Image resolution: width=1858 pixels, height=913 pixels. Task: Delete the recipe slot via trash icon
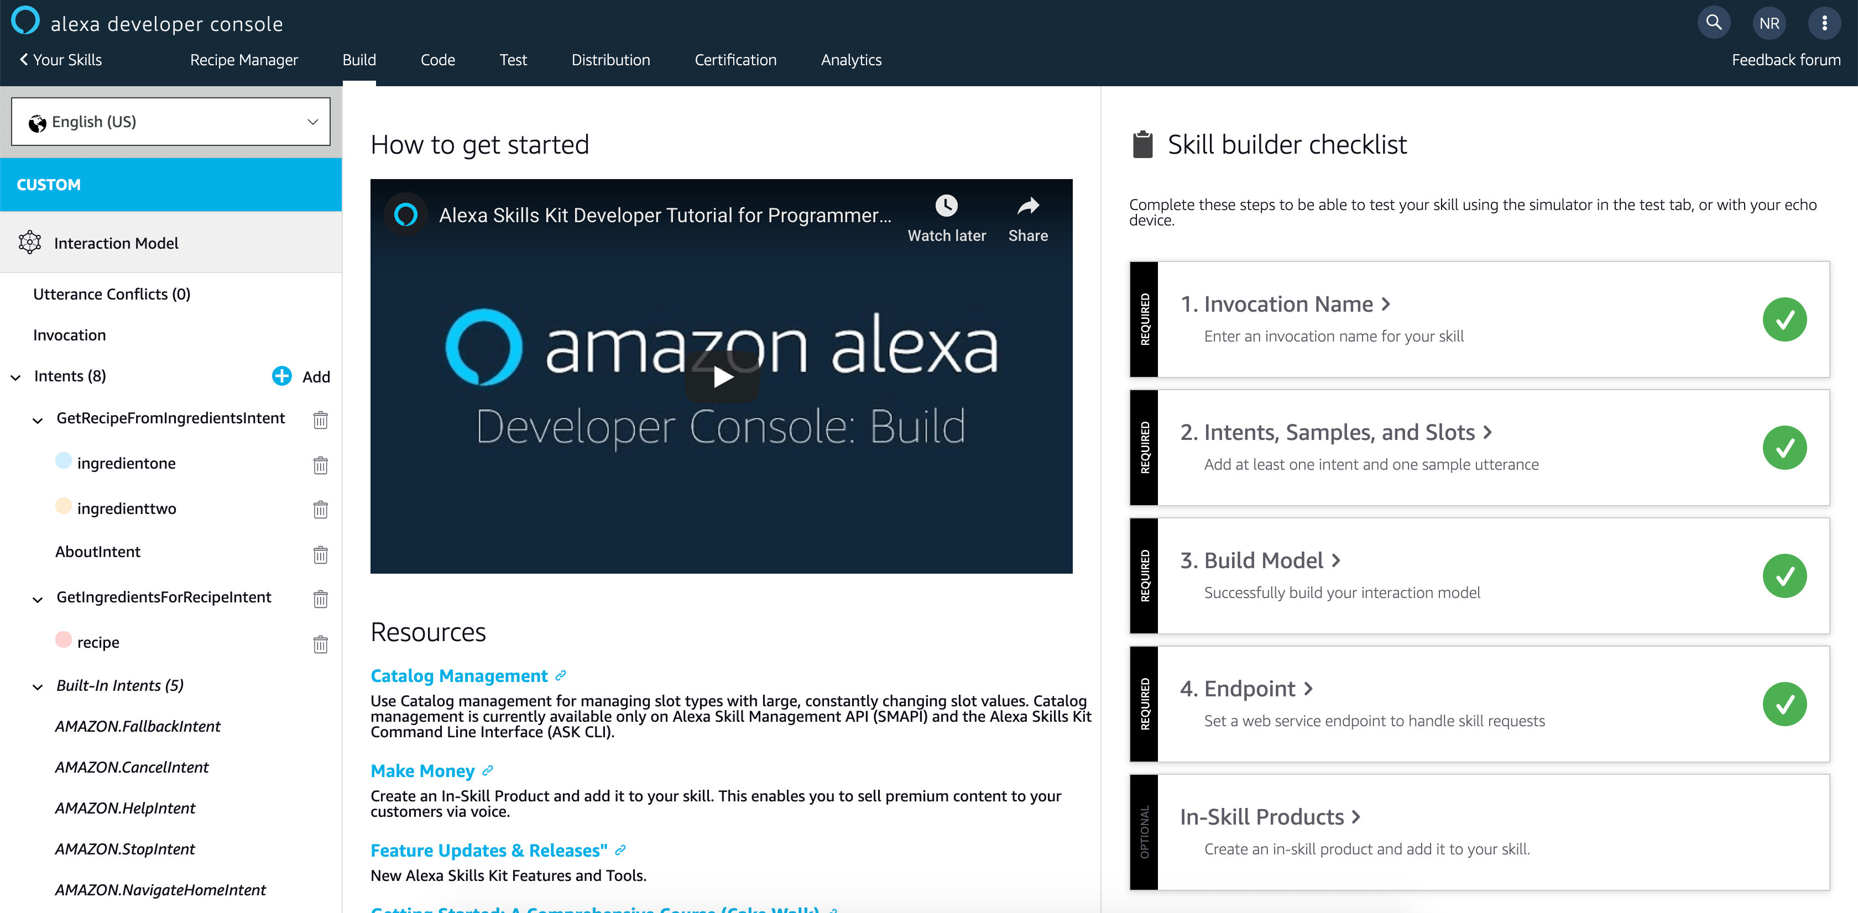321,643
